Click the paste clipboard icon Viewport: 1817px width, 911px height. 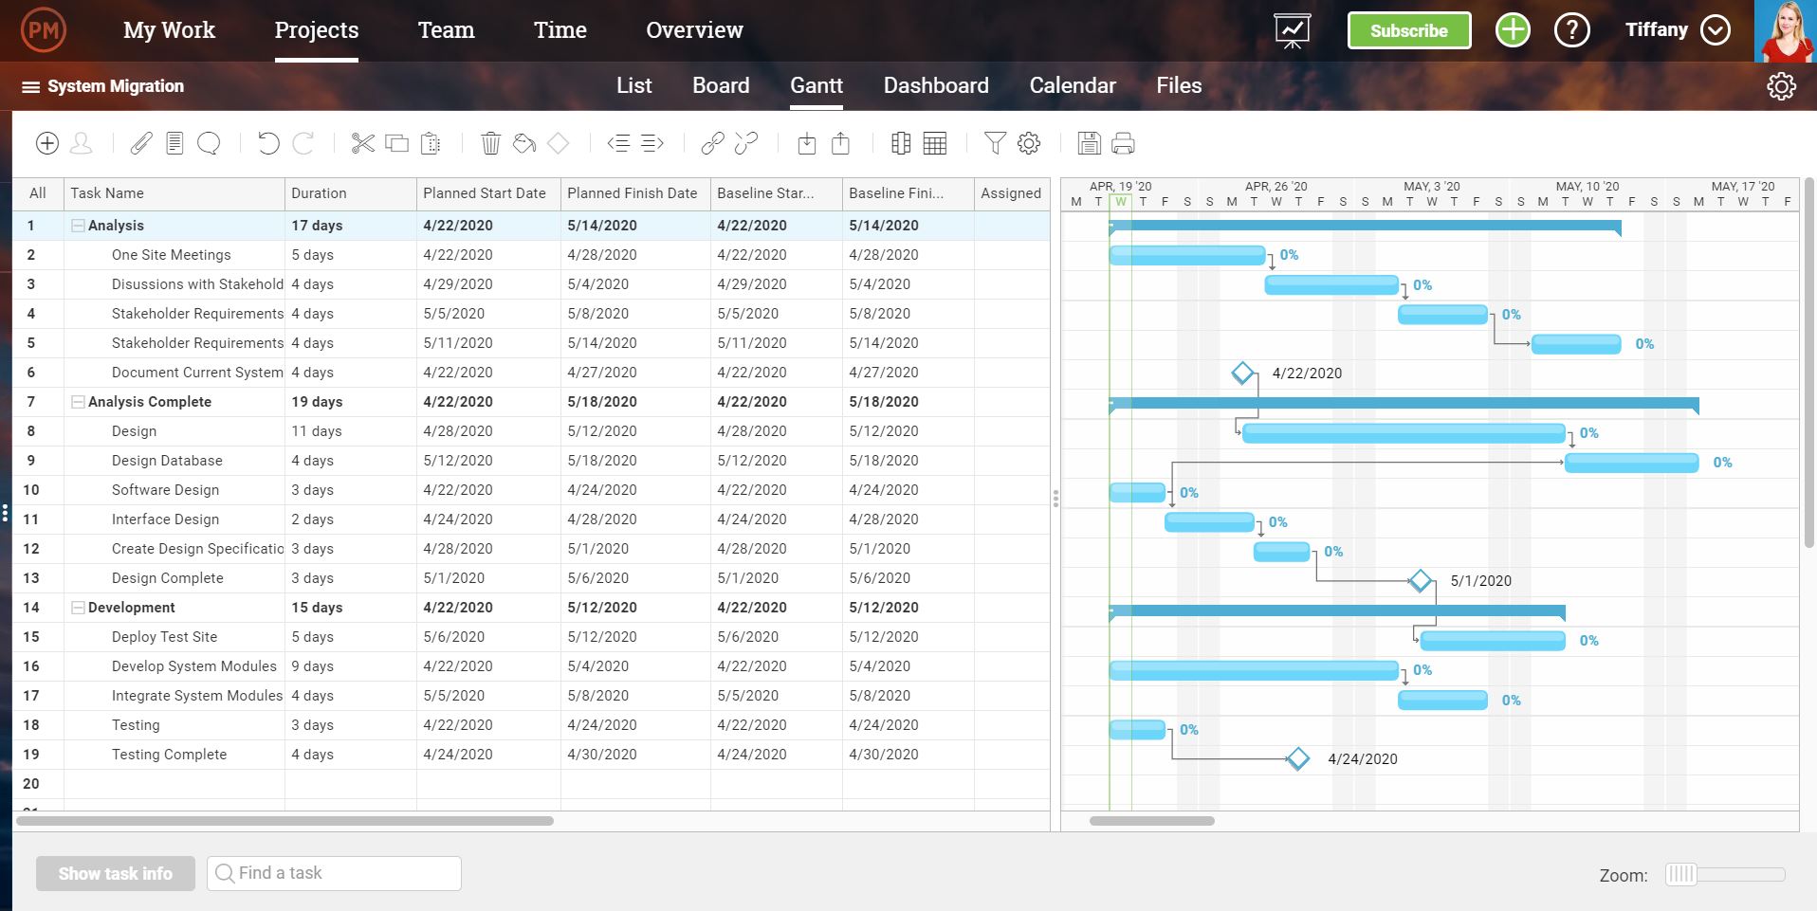(x=431, y=143)
